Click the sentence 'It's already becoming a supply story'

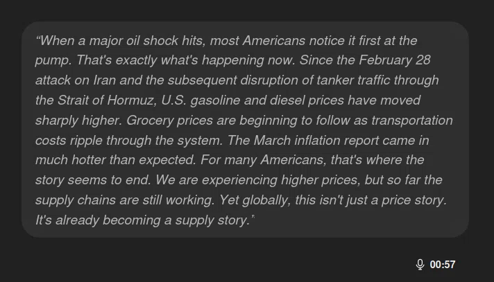[142, 220]
